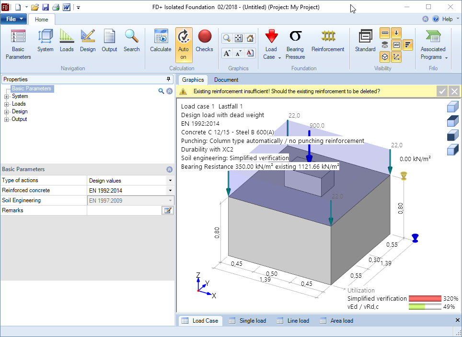Show Bearing Pressure view
462x337 pixels.
pyautogui.click(x=295, y=44)
